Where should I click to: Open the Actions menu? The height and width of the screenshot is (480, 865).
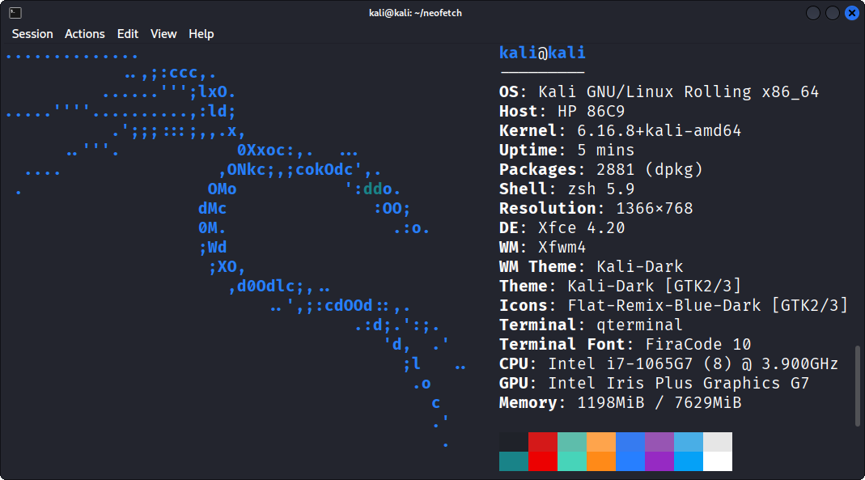click(x=85, y=34)
